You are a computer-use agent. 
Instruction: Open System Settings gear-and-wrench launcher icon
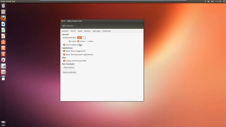[3, 60]
